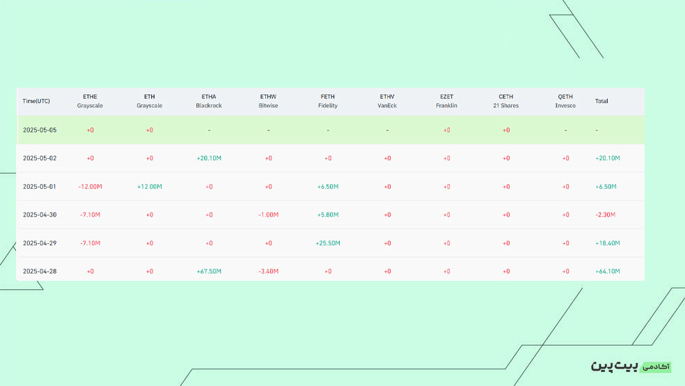Select the -12.00M ETHE value
This screenshot has width=685, height=386.
click(x=90, y=187)
